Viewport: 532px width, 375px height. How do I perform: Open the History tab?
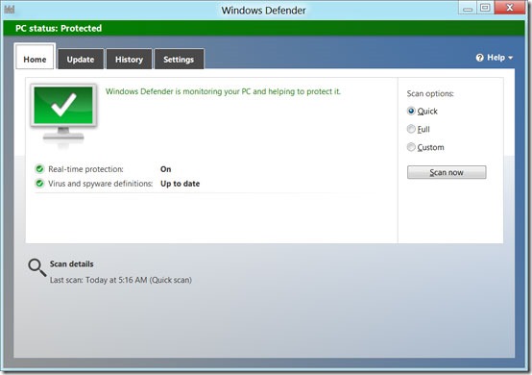(x=129, y=59)
